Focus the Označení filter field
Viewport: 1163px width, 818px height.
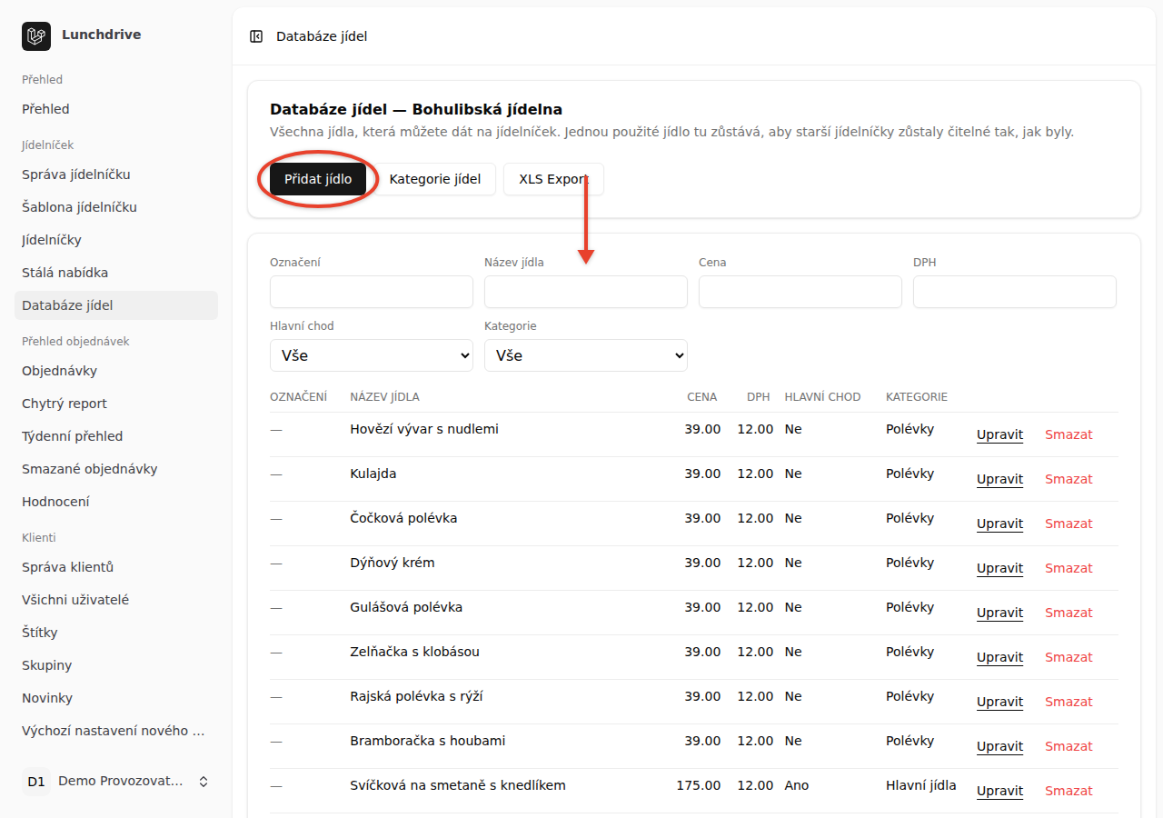coord(372,292)
